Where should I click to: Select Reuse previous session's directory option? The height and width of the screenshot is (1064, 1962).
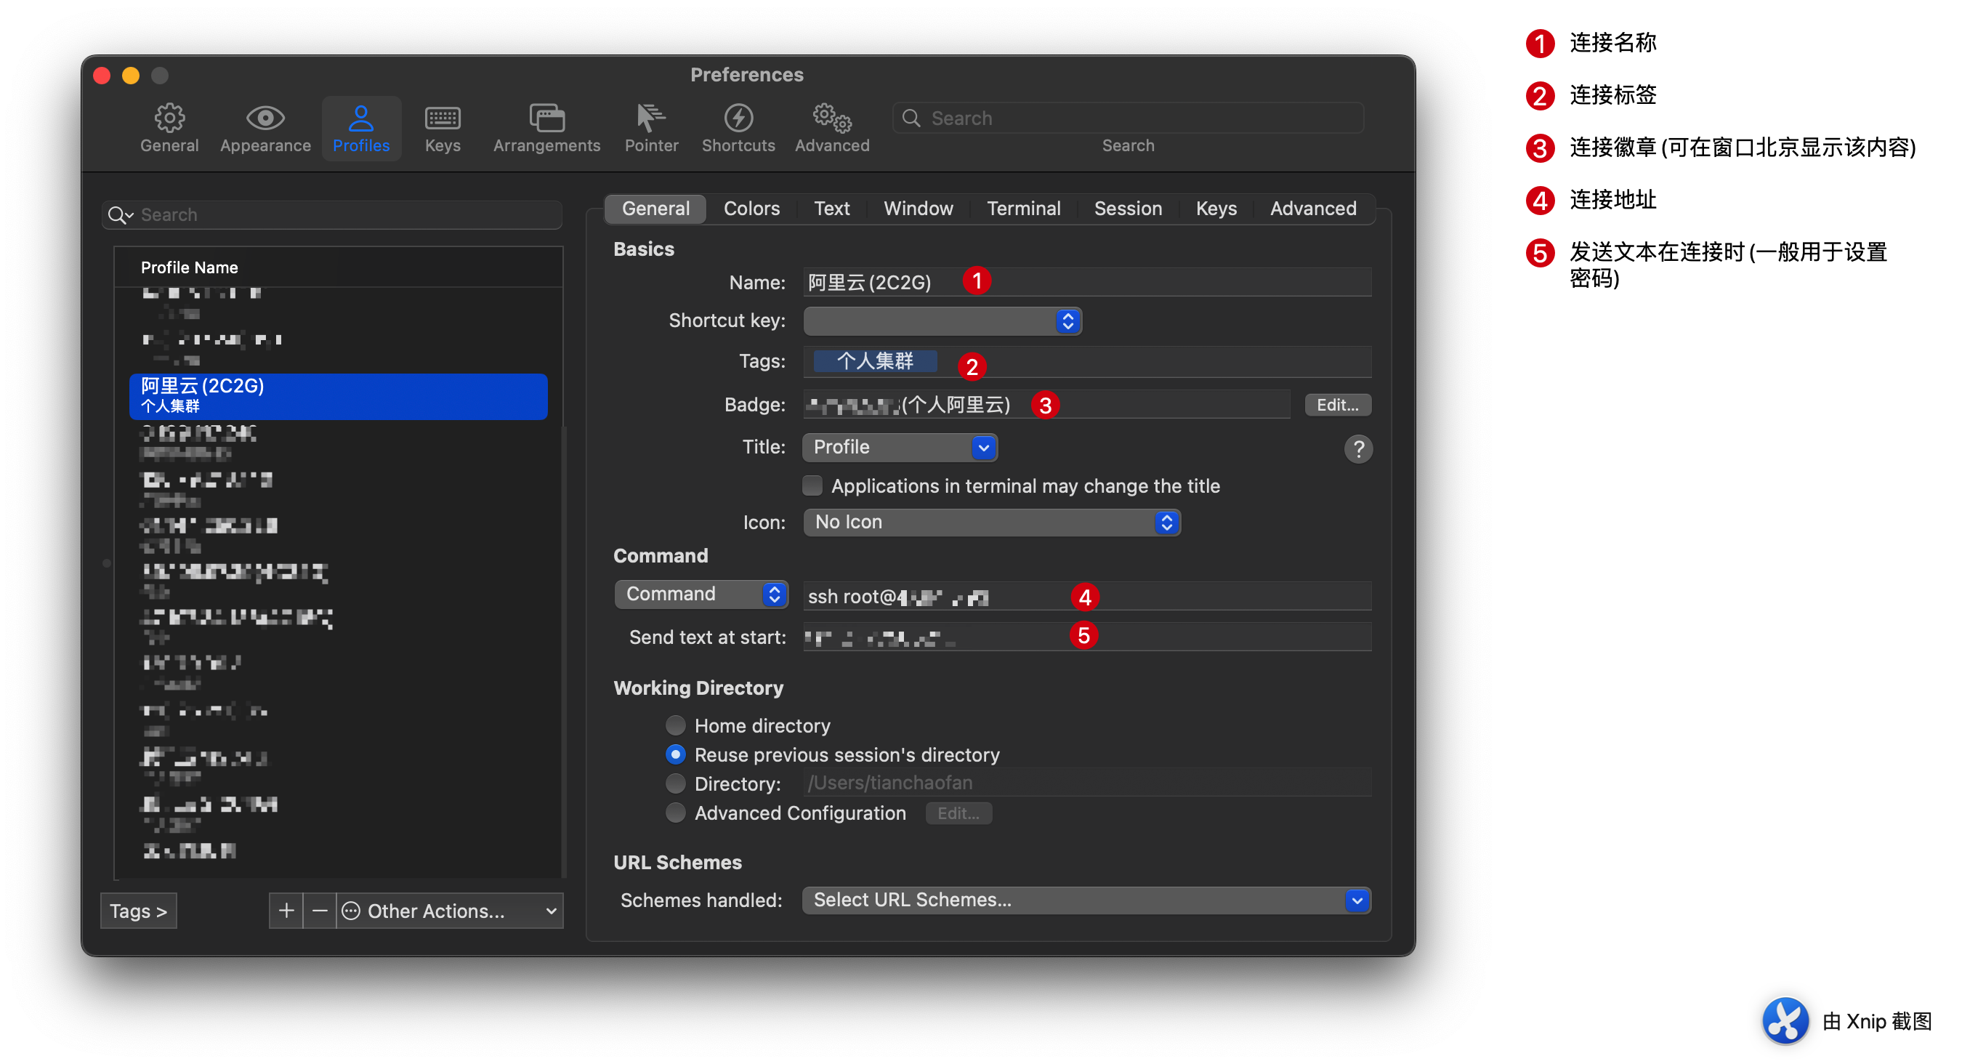(x=675, y=754)
